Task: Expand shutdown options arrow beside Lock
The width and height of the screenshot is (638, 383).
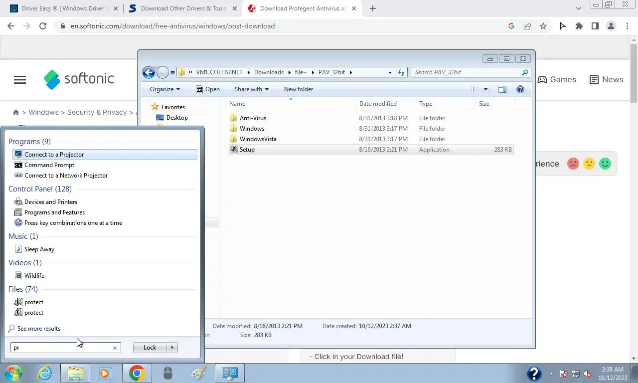Action: (172, 348)
